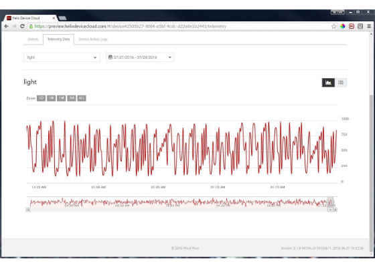Set chart zoom to 1D
The image size is (375, 267).
pyautogui.click(x=41, y=98)
